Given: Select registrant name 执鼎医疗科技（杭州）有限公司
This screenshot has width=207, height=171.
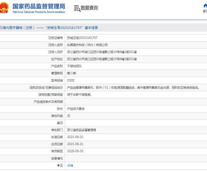Looking at the screenshot, I should pos(87,45).
